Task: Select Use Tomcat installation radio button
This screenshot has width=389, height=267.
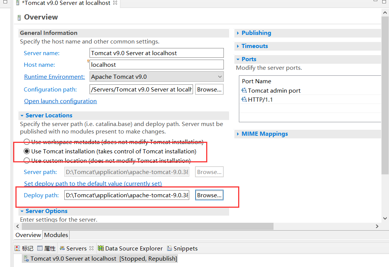Action: pyautogui.click(x=27, y=151)
